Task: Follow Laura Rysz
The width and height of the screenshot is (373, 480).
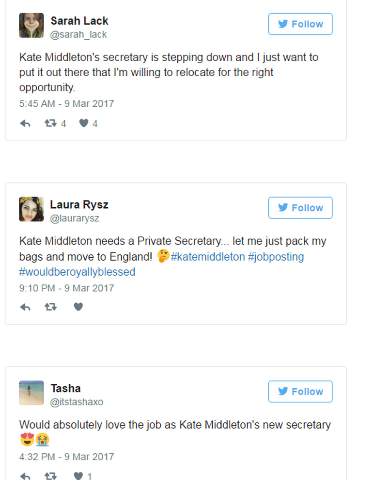Action: (x=300, y=208)
